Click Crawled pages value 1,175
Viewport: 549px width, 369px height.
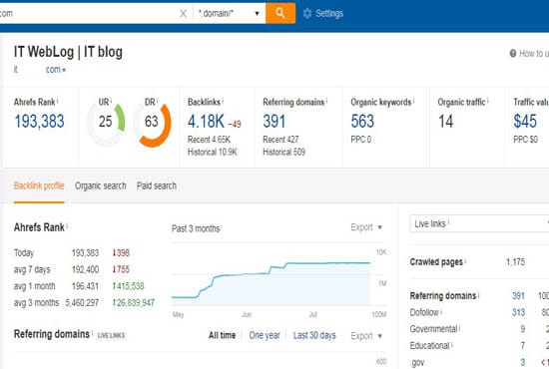pos(515,262)
